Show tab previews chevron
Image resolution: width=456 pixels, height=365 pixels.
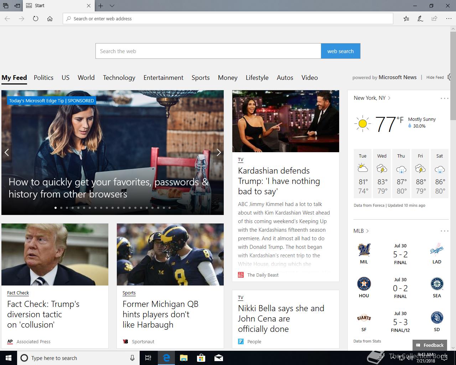click(112, 6)
